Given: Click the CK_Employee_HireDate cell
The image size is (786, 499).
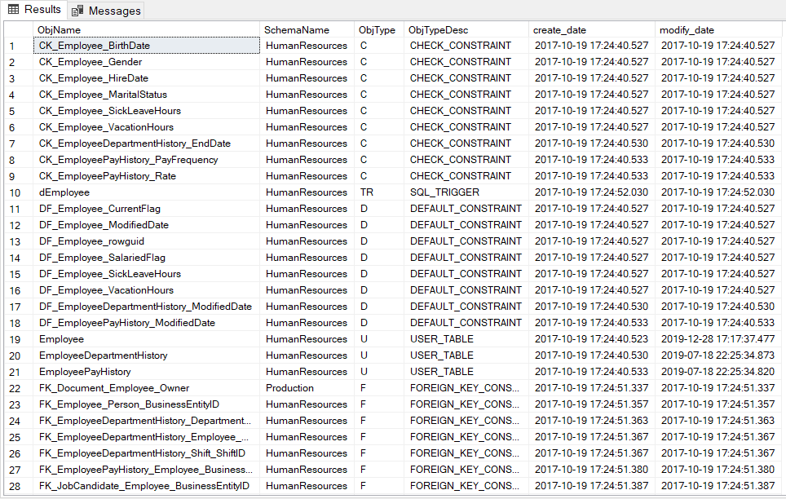Looking at the screenshot, I should tap(147, 78).
